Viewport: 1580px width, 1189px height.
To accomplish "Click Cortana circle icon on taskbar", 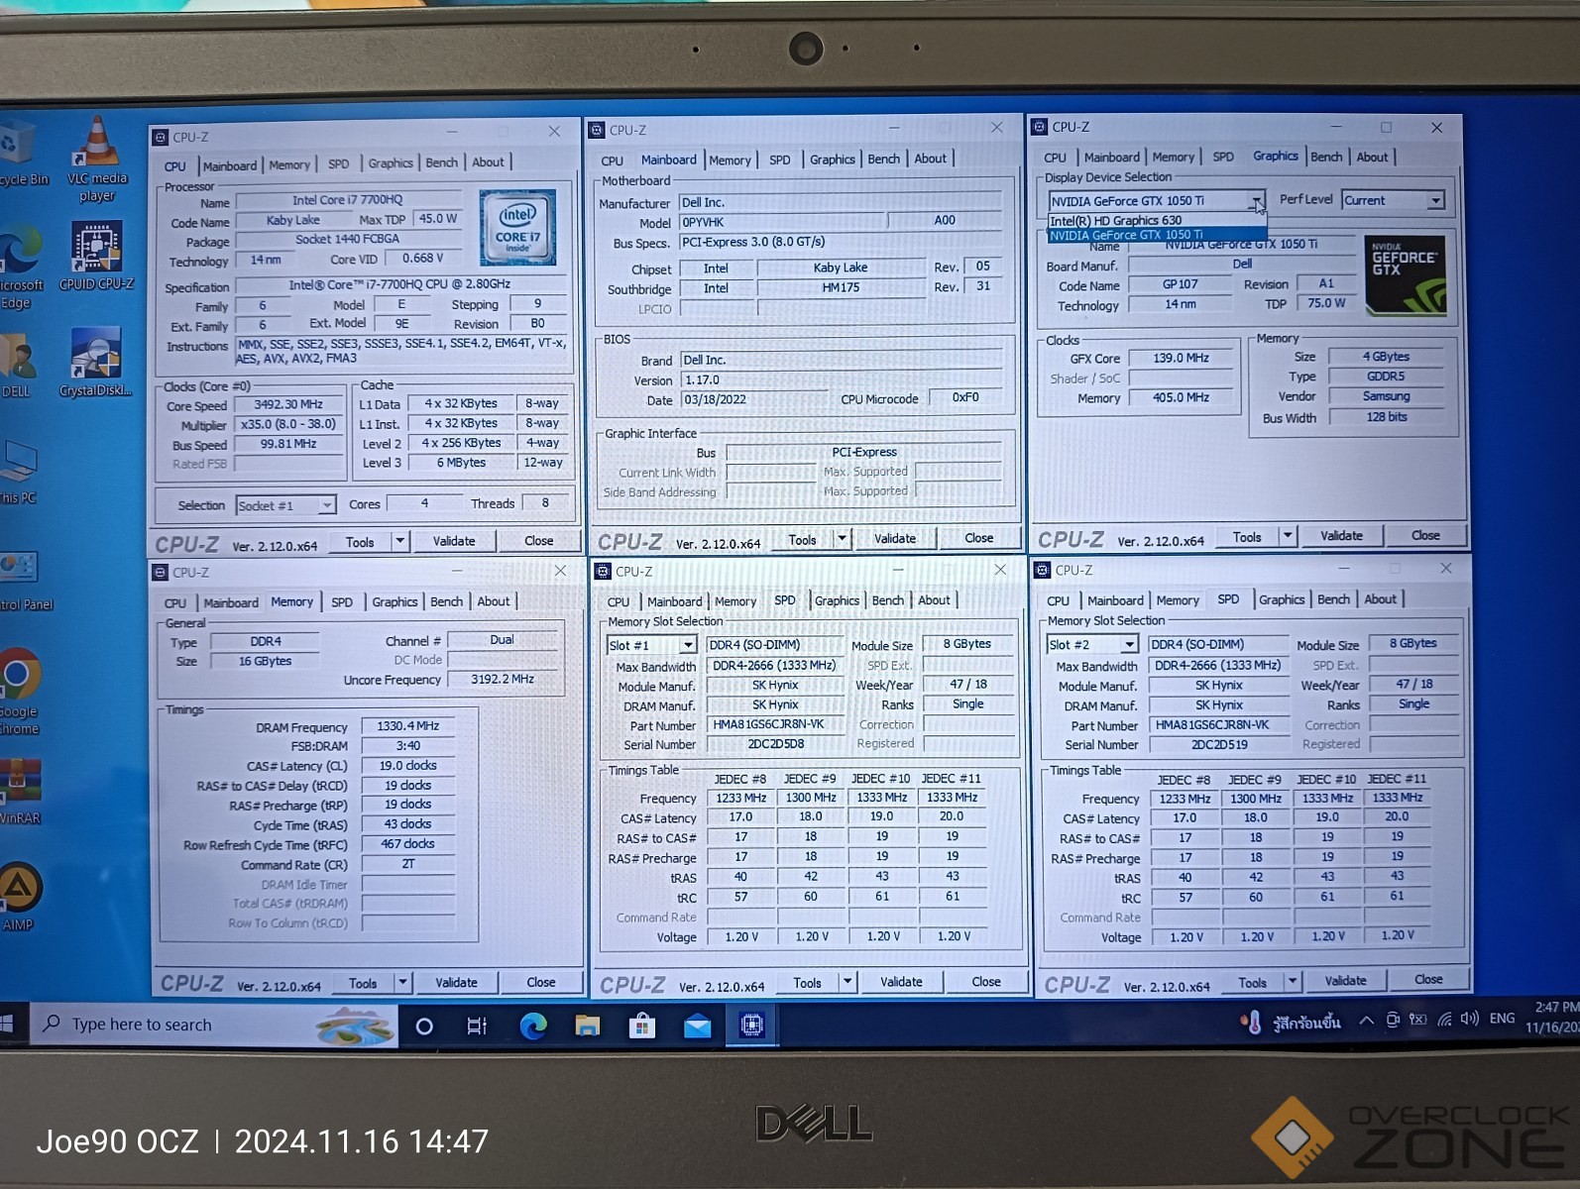I will tap(424, 1026).
